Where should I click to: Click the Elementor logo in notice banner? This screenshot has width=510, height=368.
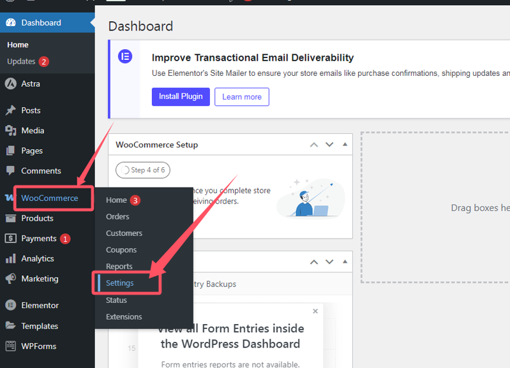(x=125, y=57)
